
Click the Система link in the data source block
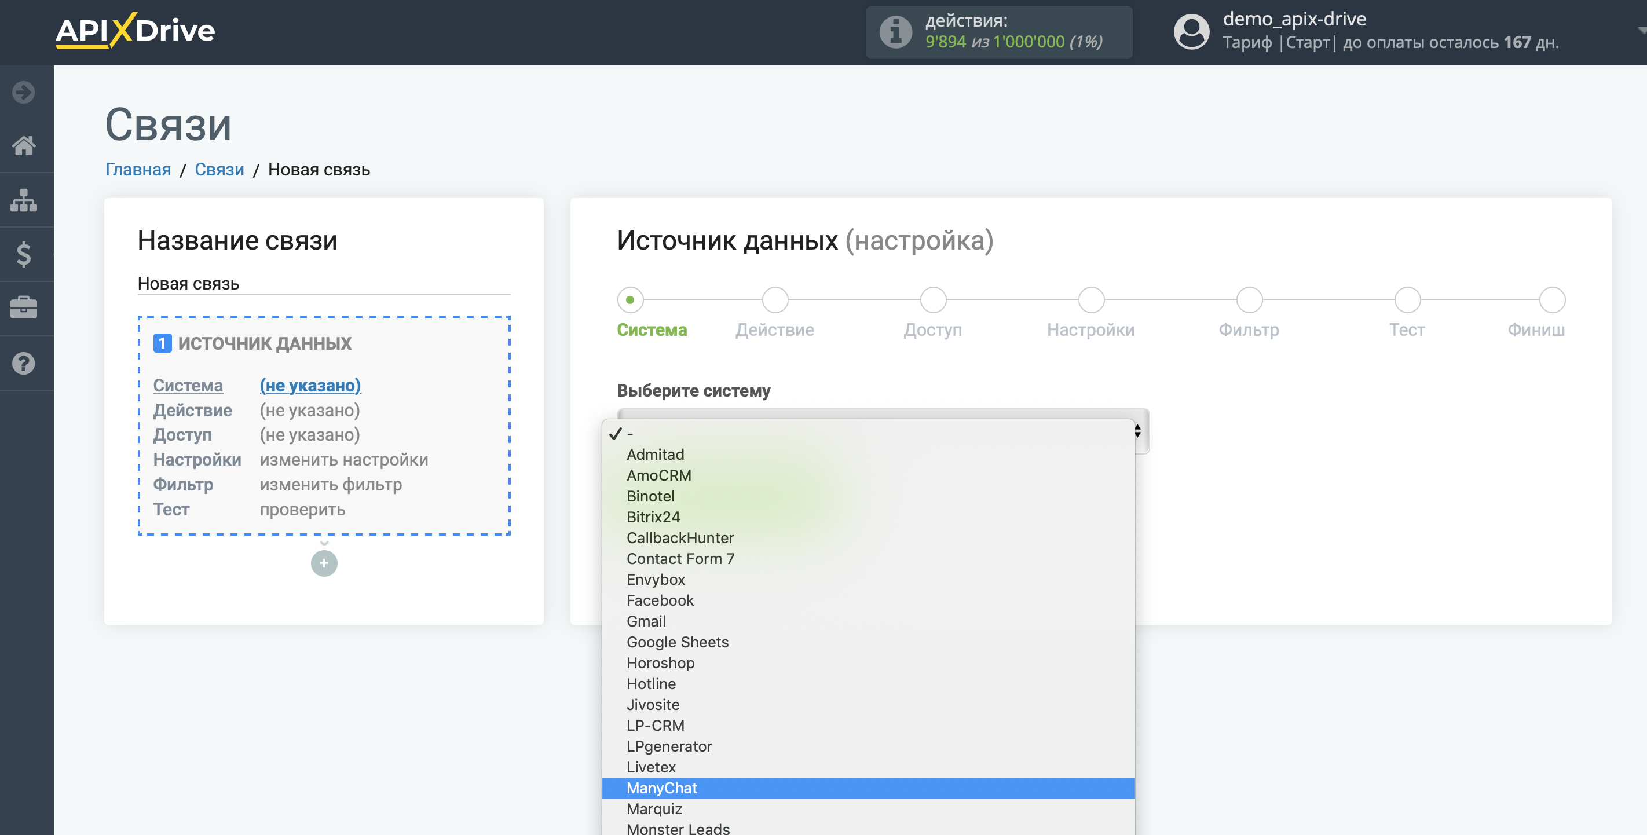click(188, 386)
